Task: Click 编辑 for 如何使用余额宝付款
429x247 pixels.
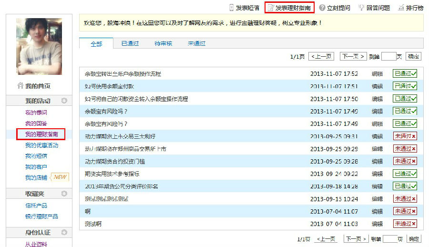Action: pos(377,86)
